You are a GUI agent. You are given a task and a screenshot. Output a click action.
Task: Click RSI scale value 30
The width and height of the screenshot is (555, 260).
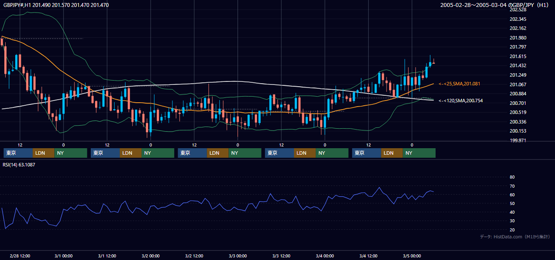pos(512,221)
